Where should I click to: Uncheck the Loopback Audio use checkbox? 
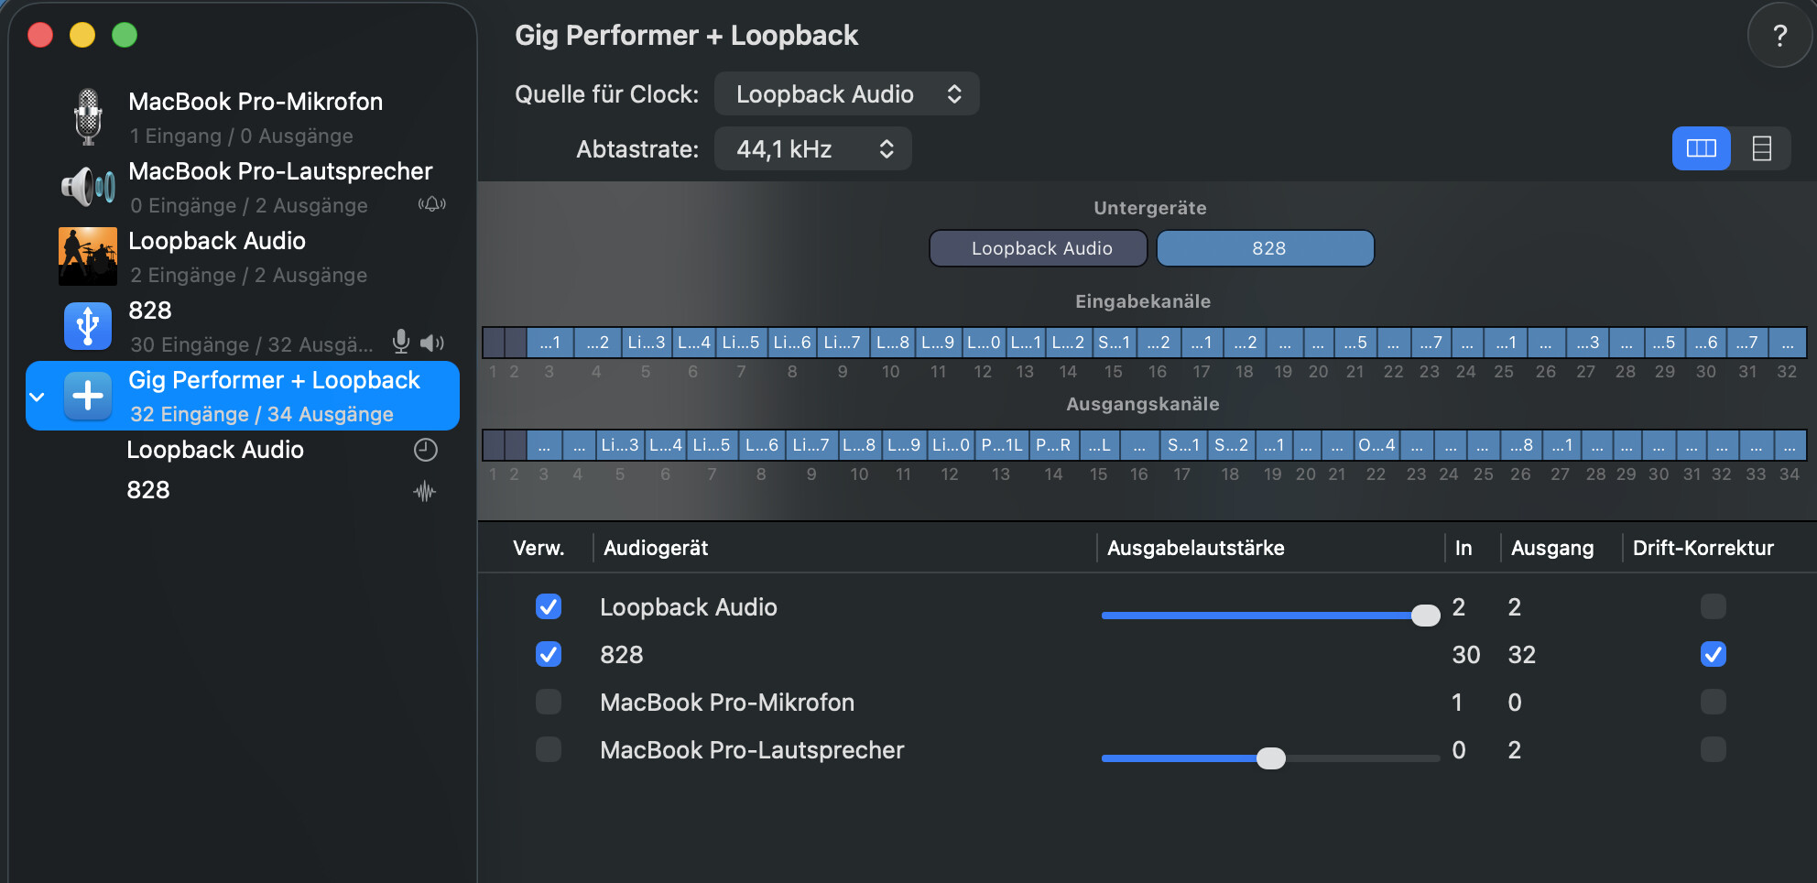point(549,606)
